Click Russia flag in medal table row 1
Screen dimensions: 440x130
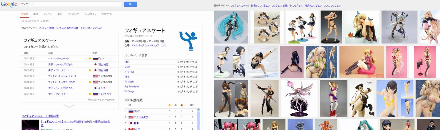point(131,111)
